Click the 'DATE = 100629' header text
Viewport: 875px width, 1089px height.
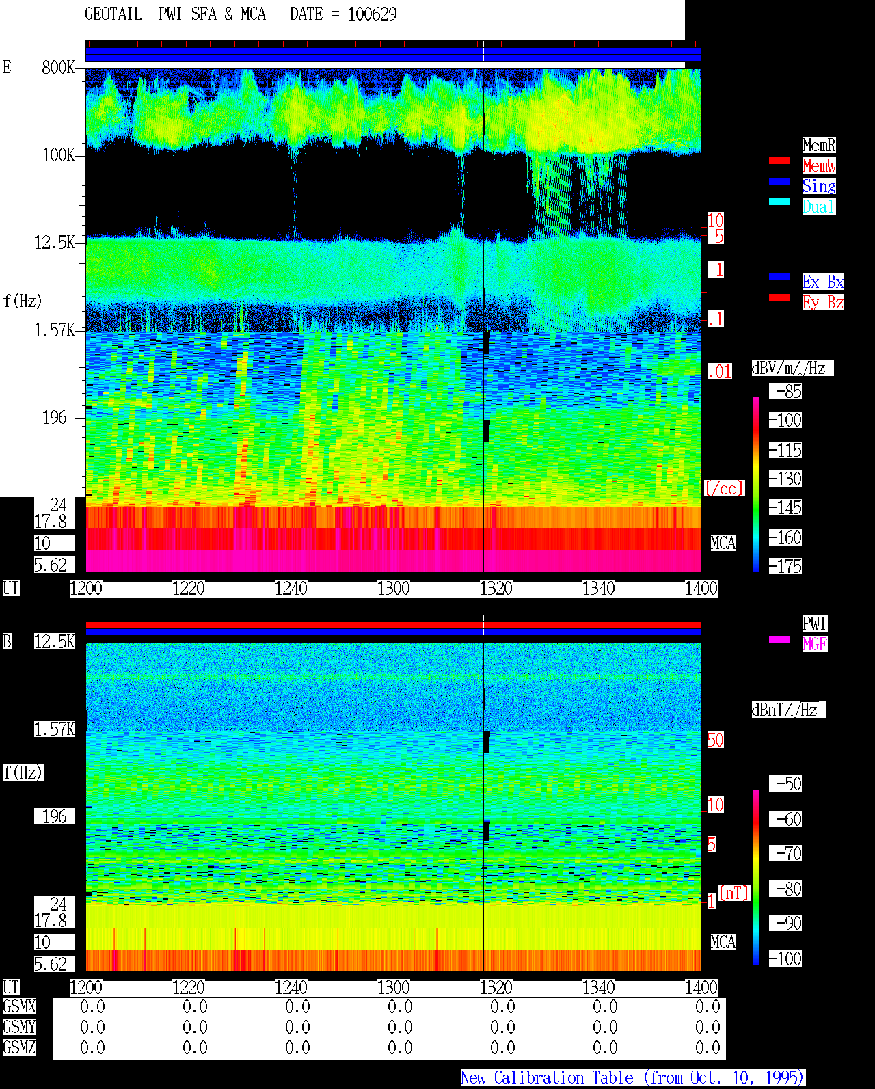[x=343, y=14]
